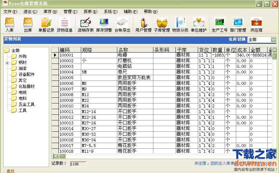This screenshot has height=173, width=279.
Task: Click the horizontal scrollbar left arrow
Action: coord(55,156)
